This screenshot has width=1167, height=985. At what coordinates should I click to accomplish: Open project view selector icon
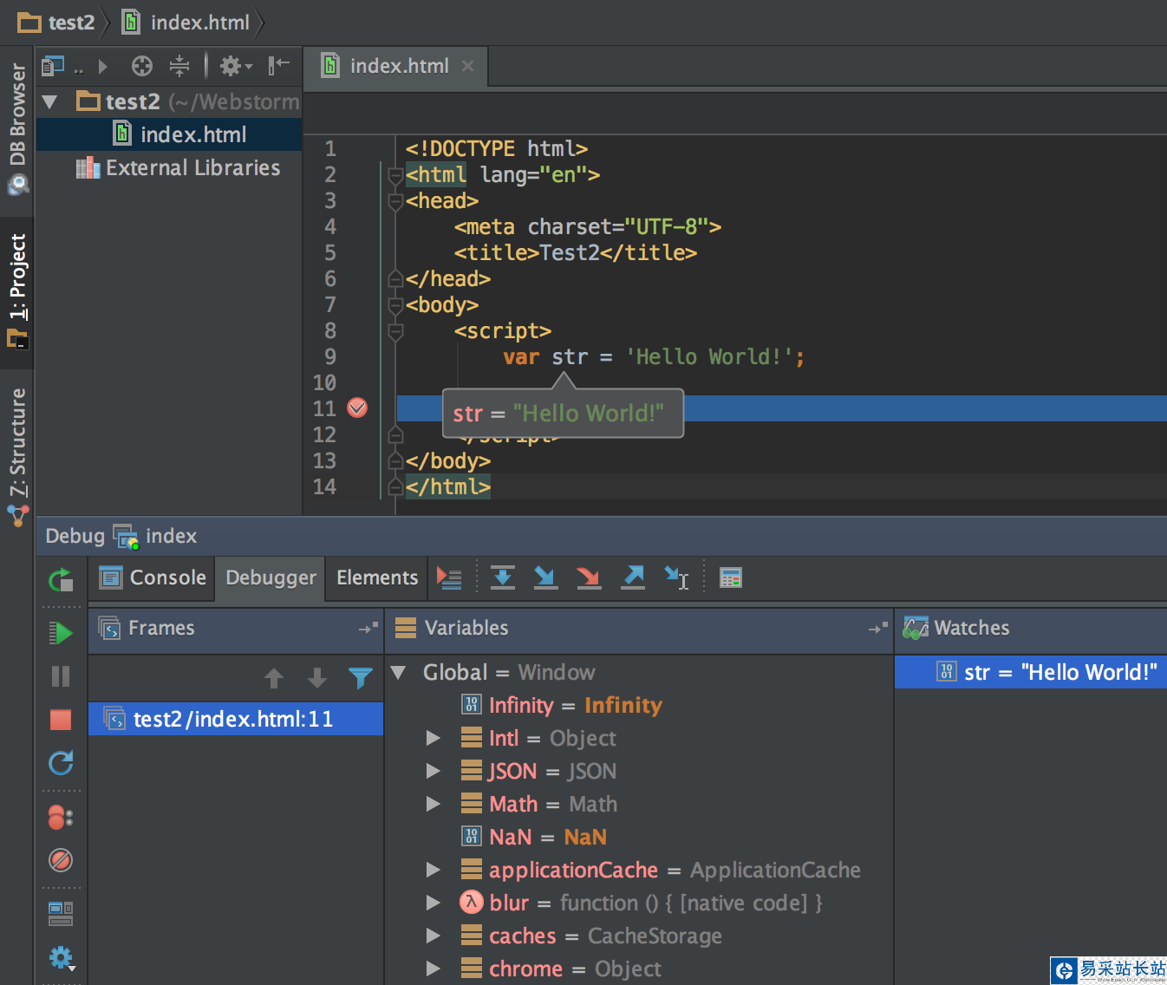click(54, 66)
